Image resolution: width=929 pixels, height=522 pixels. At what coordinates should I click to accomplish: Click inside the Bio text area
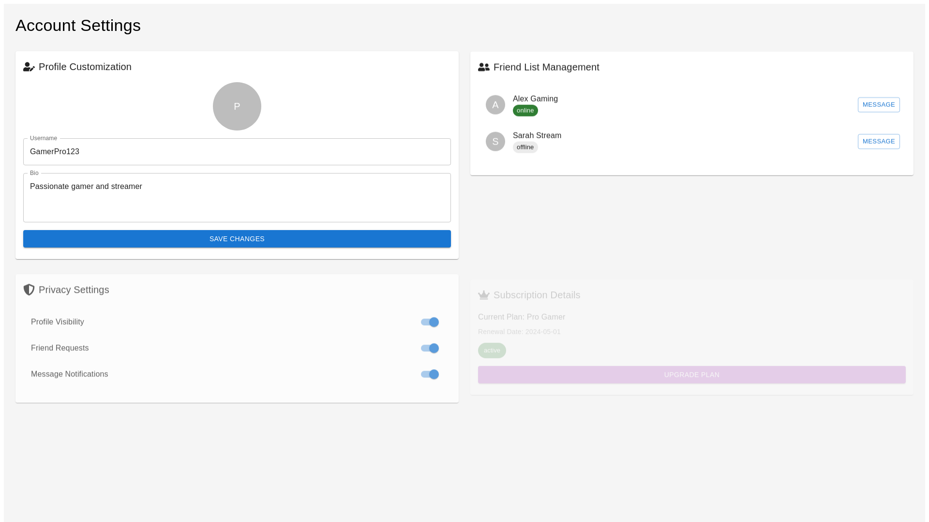[x=237, y=197]
